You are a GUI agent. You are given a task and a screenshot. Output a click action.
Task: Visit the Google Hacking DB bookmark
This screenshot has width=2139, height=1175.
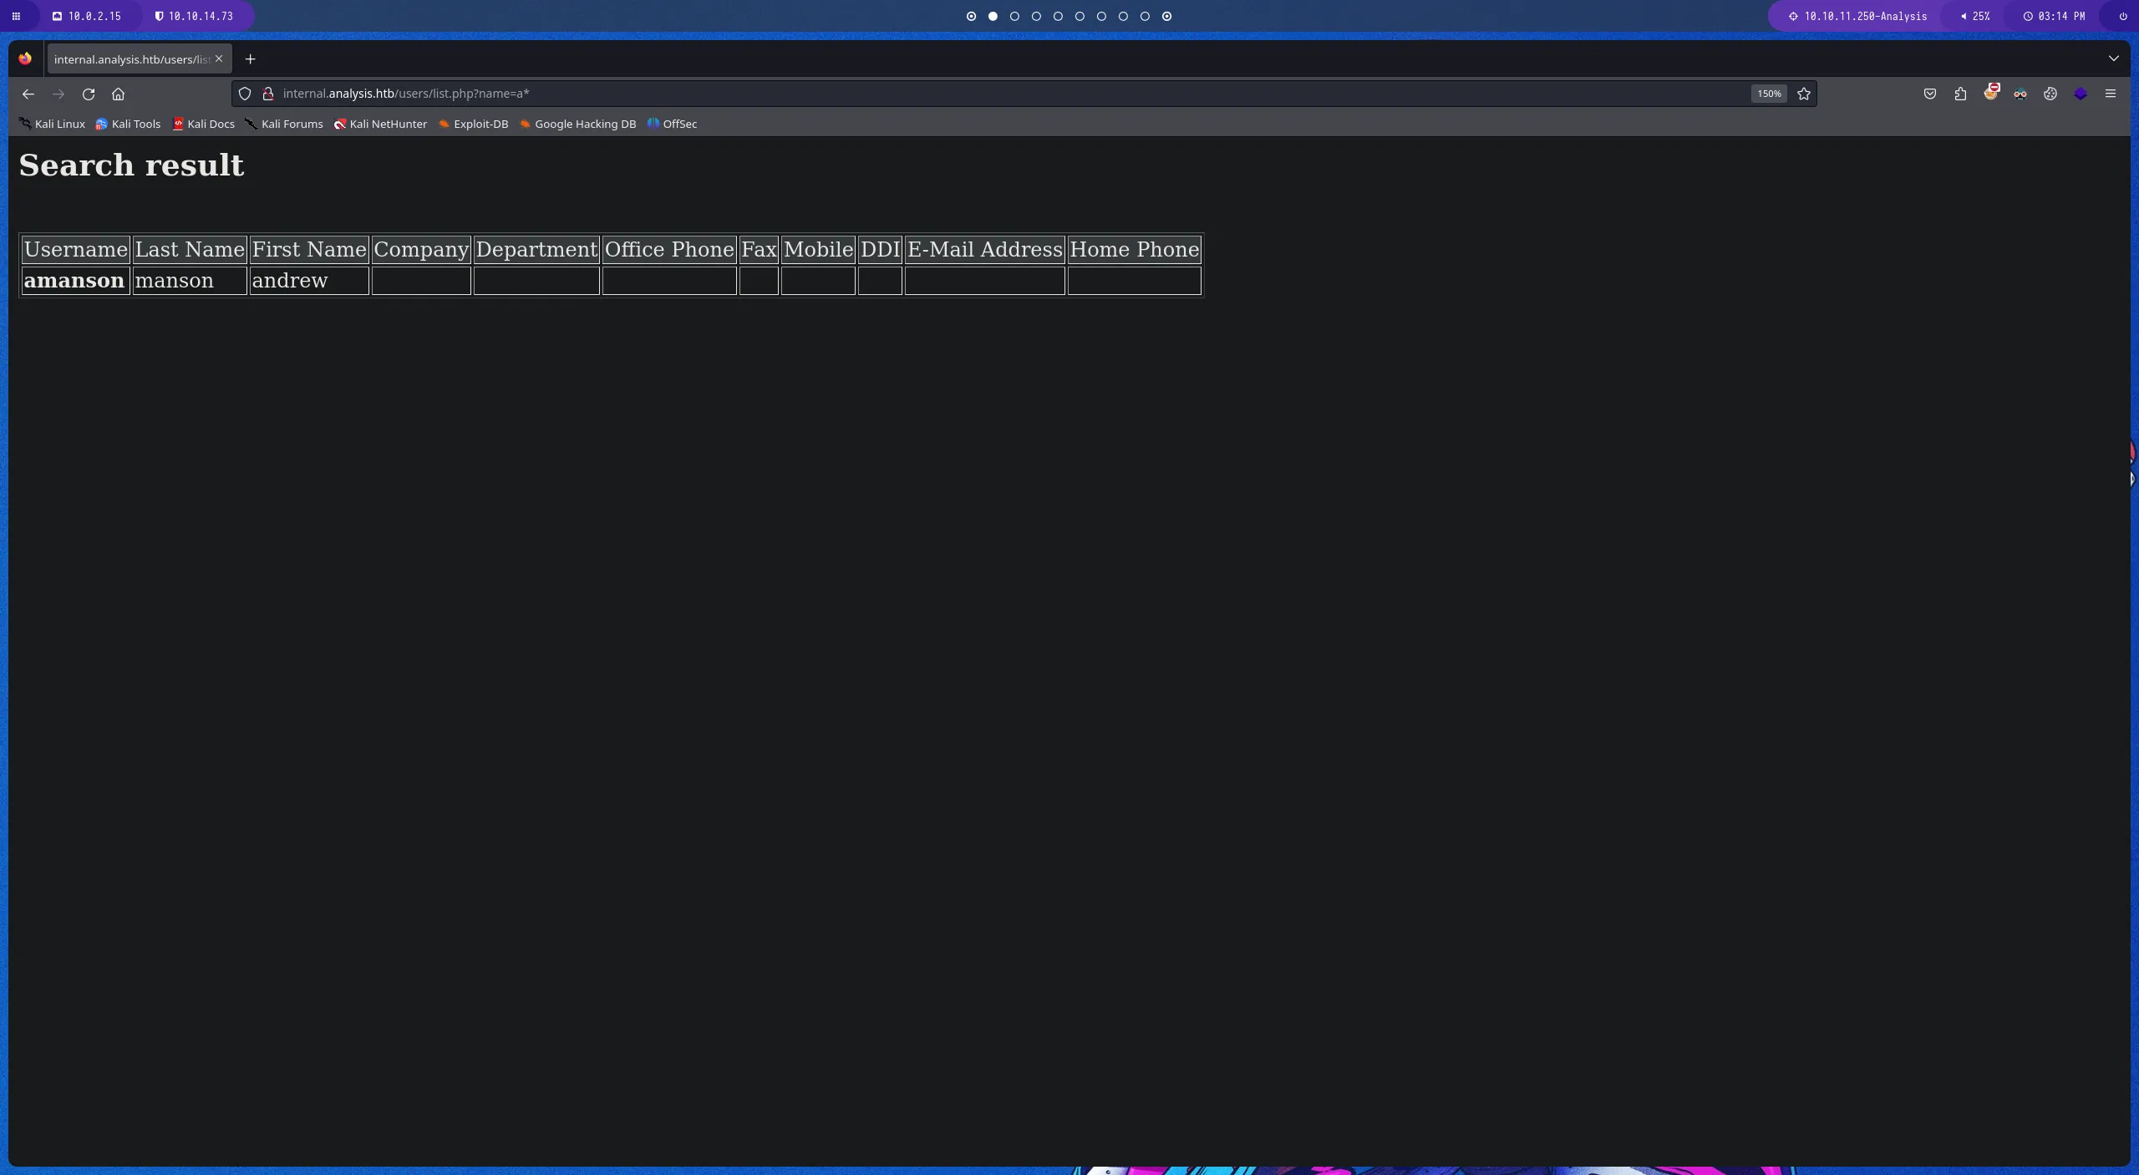(577, 124)
